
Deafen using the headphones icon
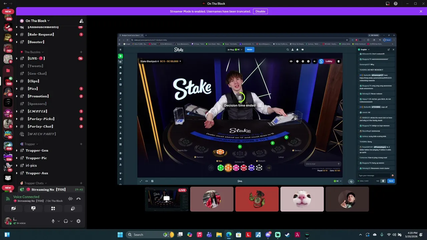(x=66, y=221)
